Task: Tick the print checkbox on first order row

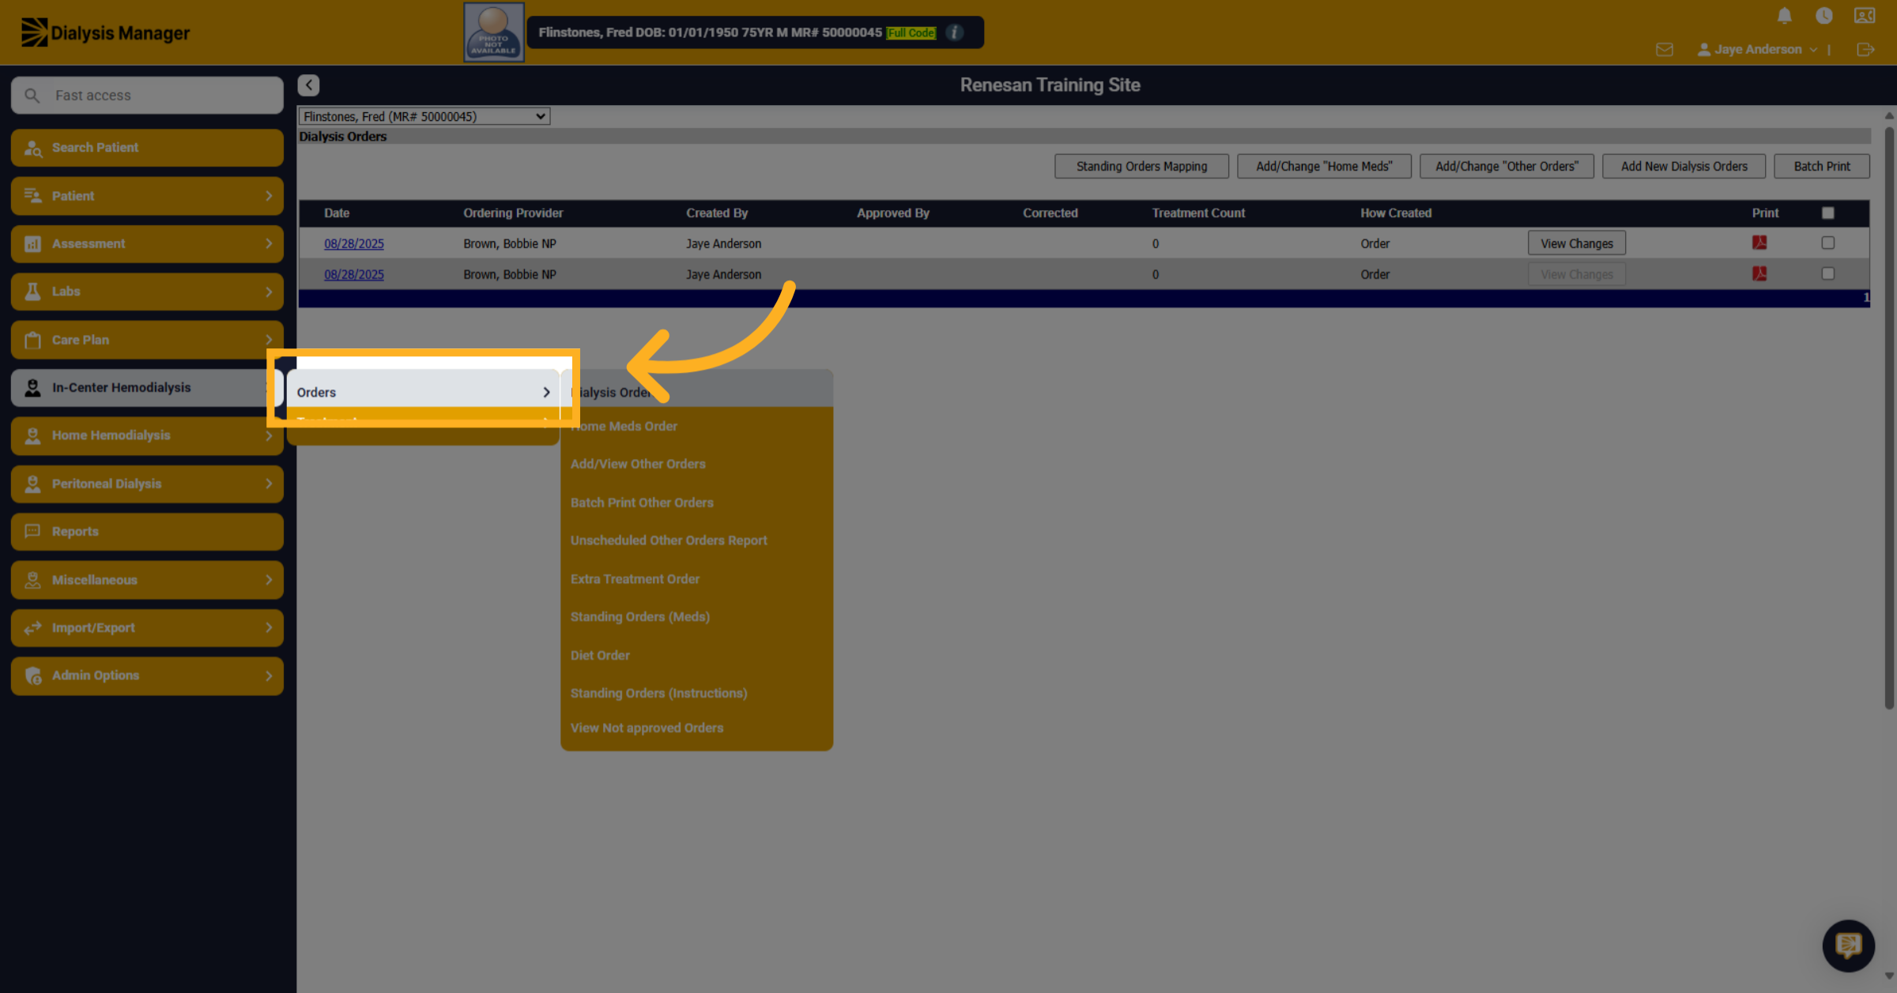Action: (1827, 243)
